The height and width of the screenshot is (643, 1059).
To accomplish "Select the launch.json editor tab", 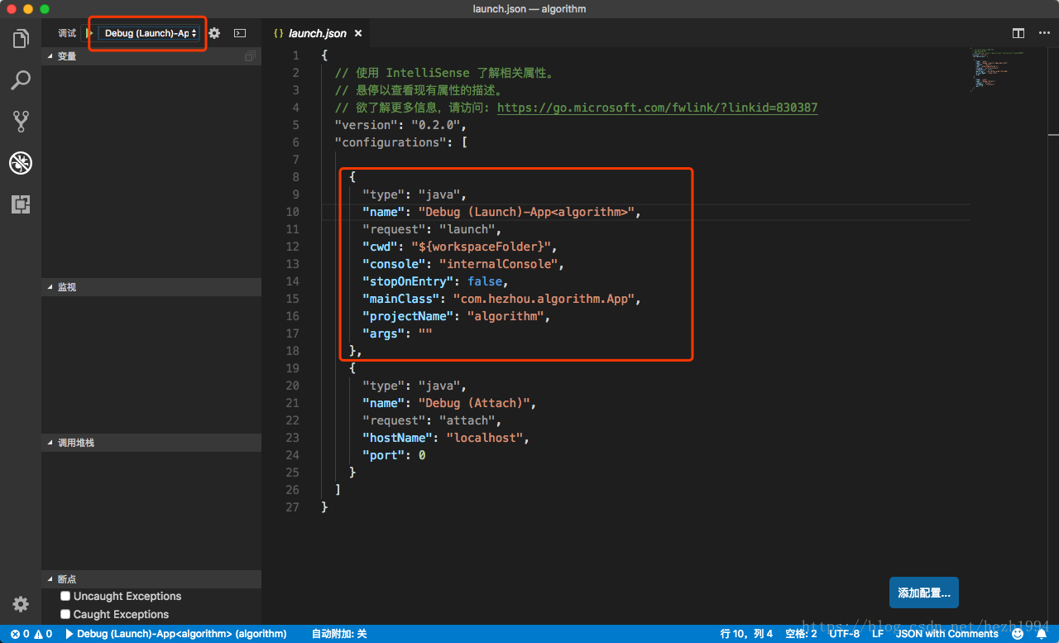I will click(x=318, y=33).
